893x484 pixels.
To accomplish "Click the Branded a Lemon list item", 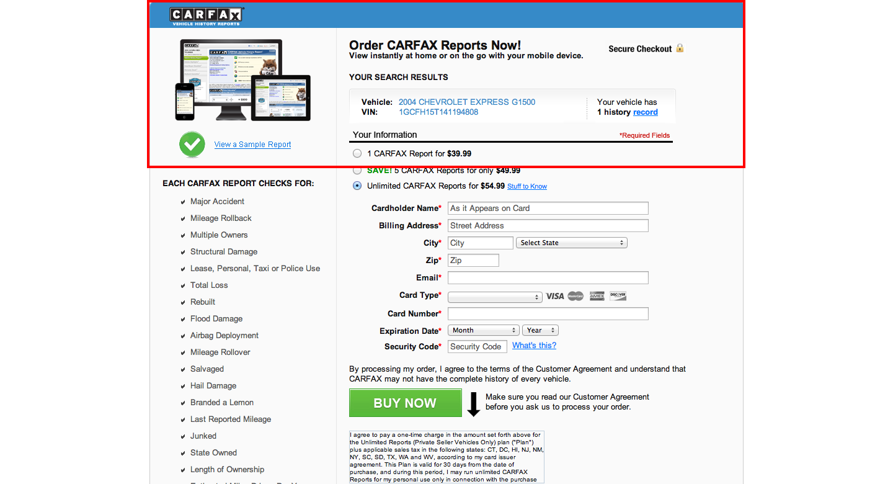I will pos(222,403).
